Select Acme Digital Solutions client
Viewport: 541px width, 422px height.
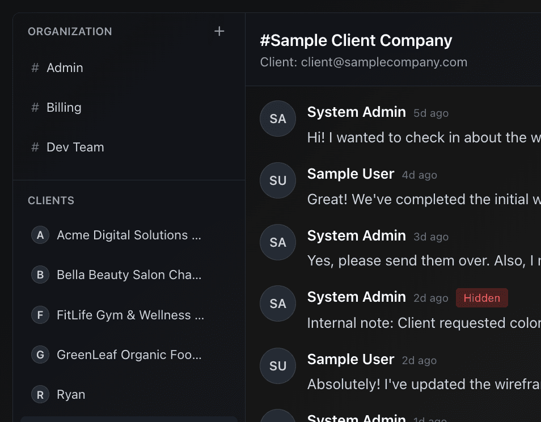(x=129, y=235)
